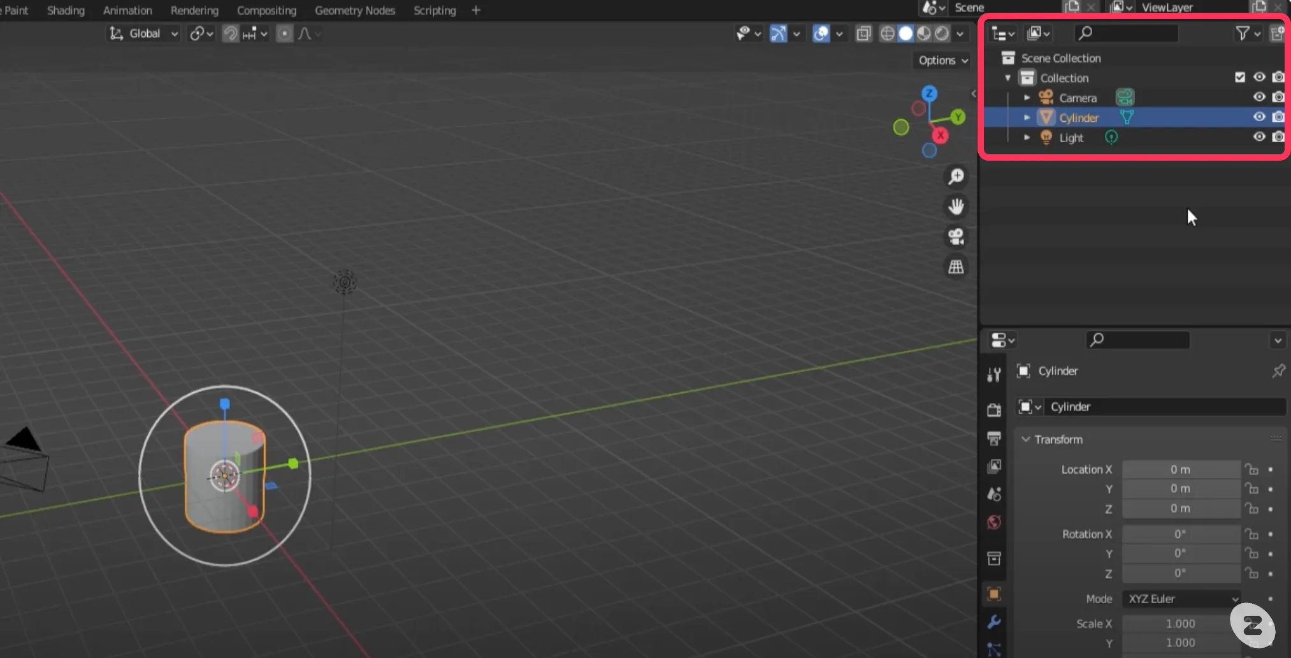
Task: Toggle camera view with the camera icon
Action: (956, 237)
